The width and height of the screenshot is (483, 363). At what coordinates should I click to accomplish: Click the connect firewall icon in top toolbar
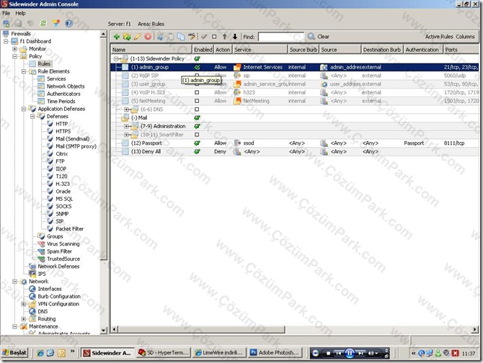pyautogui.click(x=6, y=23)
